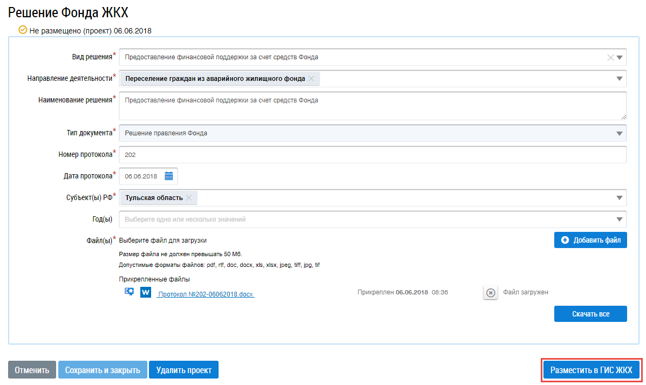Remove the Переселение граждан tag
646x385 pixels.
coord(311,79)
